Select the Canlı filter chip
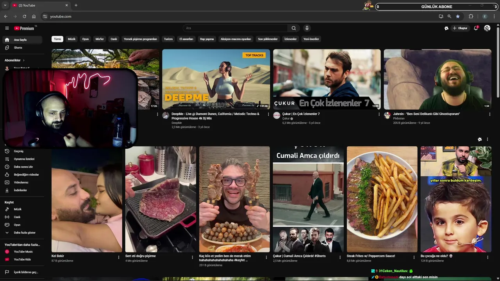This screenshot has width=500, height=281. 114,39
